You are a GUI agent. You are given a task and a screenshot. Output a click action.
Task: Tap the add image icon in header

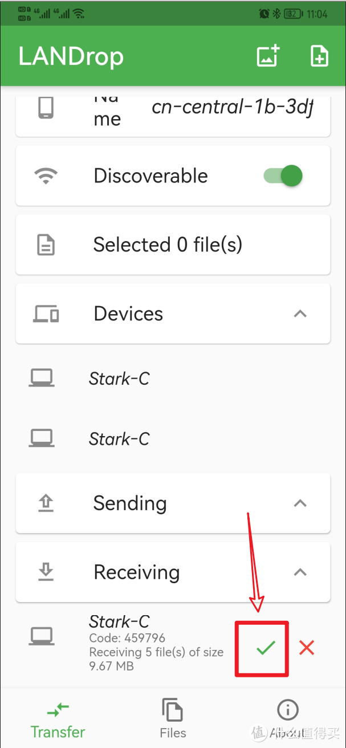tap(268, 56)
